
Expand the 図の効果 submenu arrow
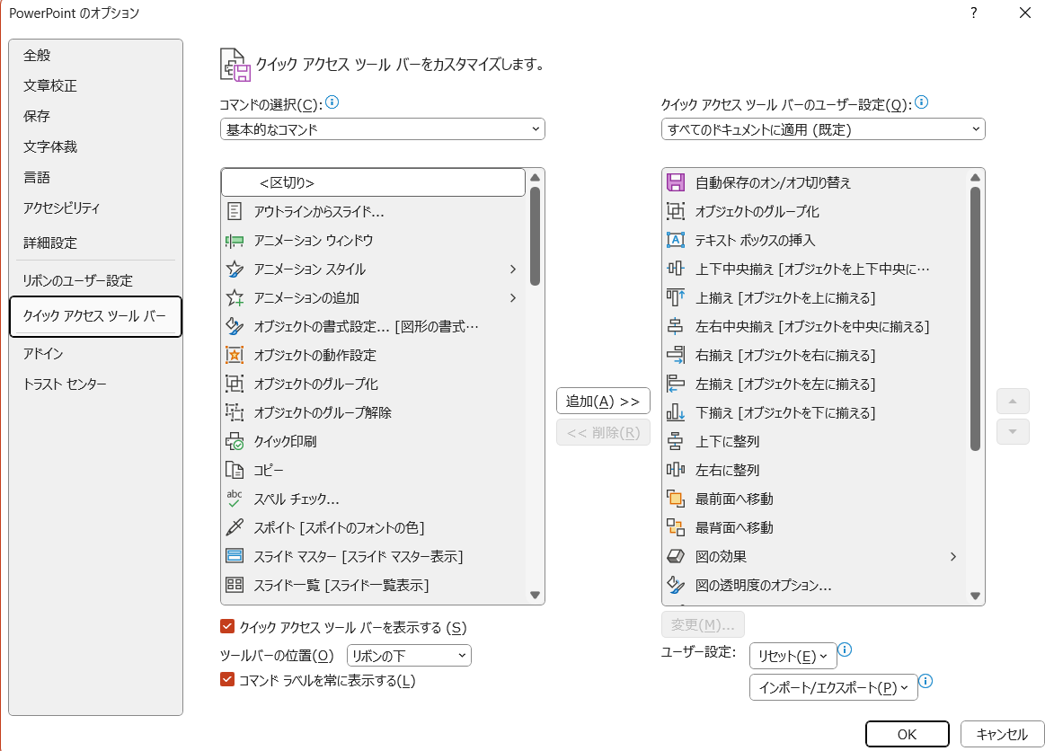(953, 556)
